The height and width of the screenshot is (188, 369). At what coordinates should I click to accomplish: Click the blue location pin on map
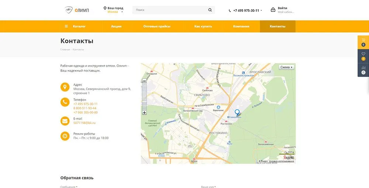[237, 112]
